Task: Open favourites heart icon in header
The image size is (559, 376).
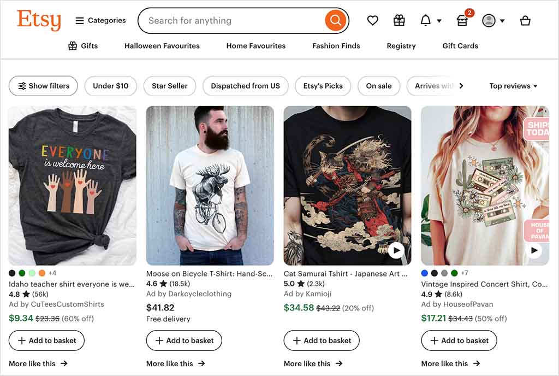Action: pos(373,21)
